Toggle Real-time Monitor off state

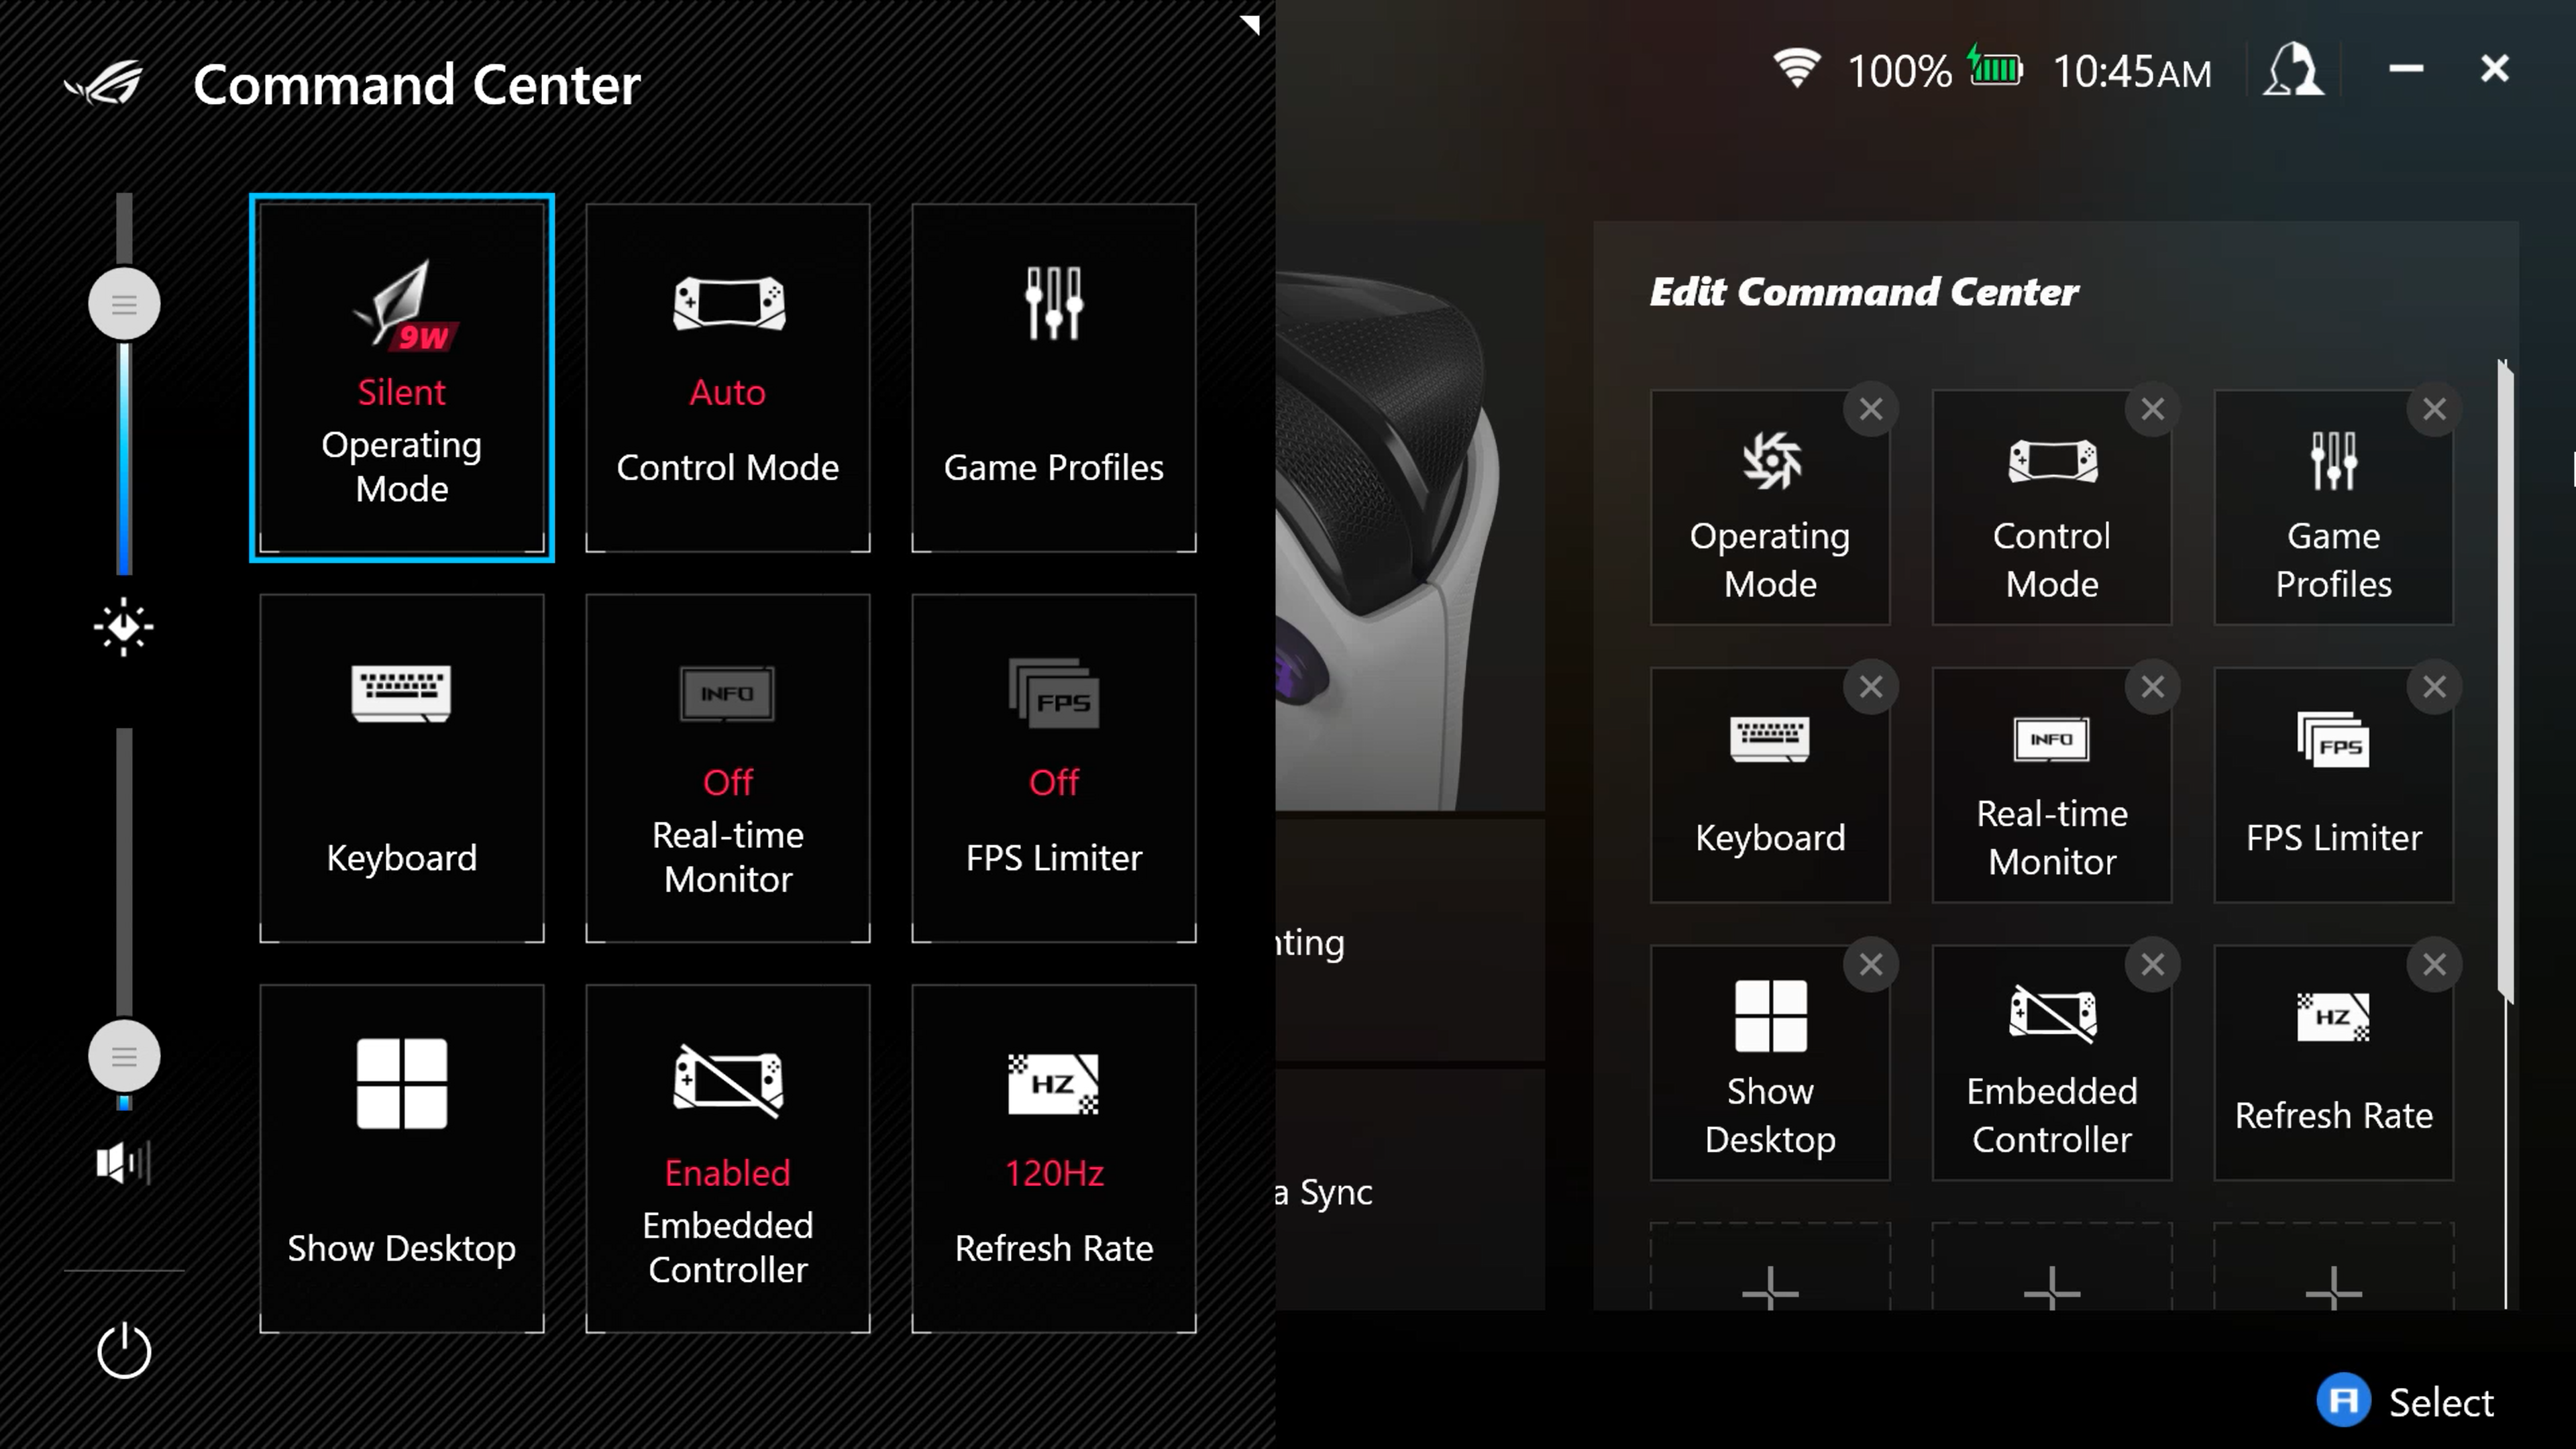pyautogui.click(x=727, y=768)
